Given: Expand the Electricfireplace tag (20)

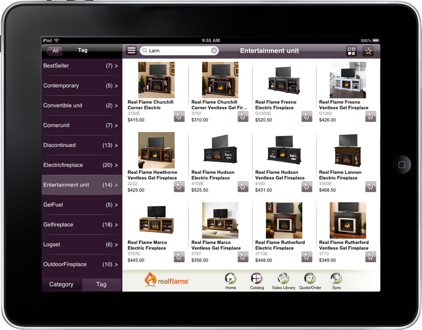Looking at the screenshot, I should [x=82, y=165].
